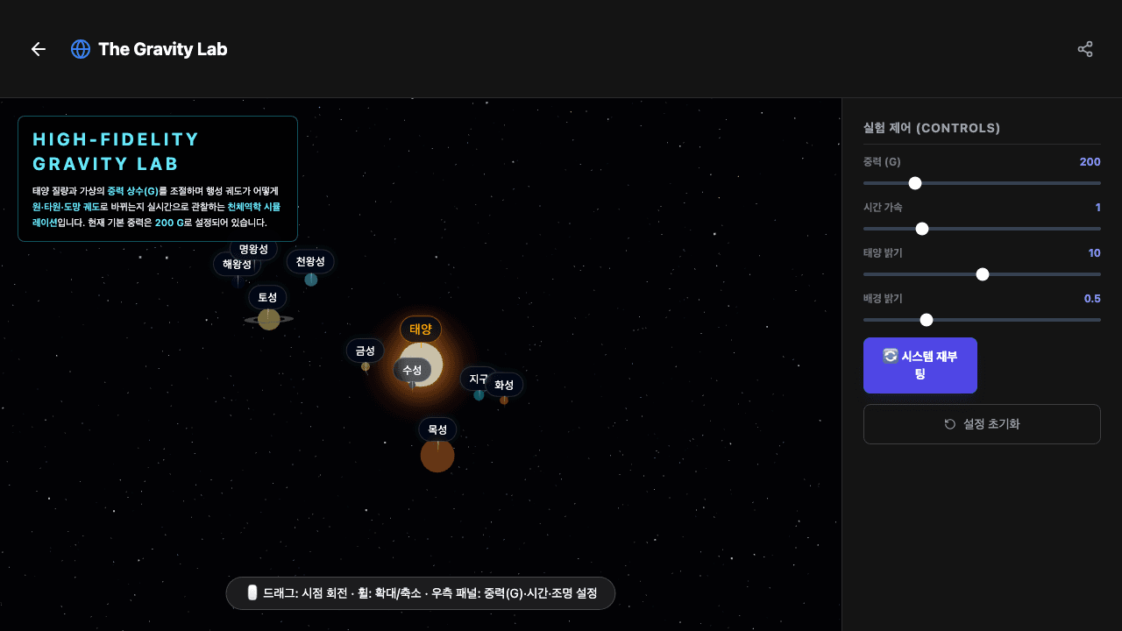Image resolution: width=1122 pixels, height=631 pixels.
Task: Click the back arrow icon
Action: 38,49
